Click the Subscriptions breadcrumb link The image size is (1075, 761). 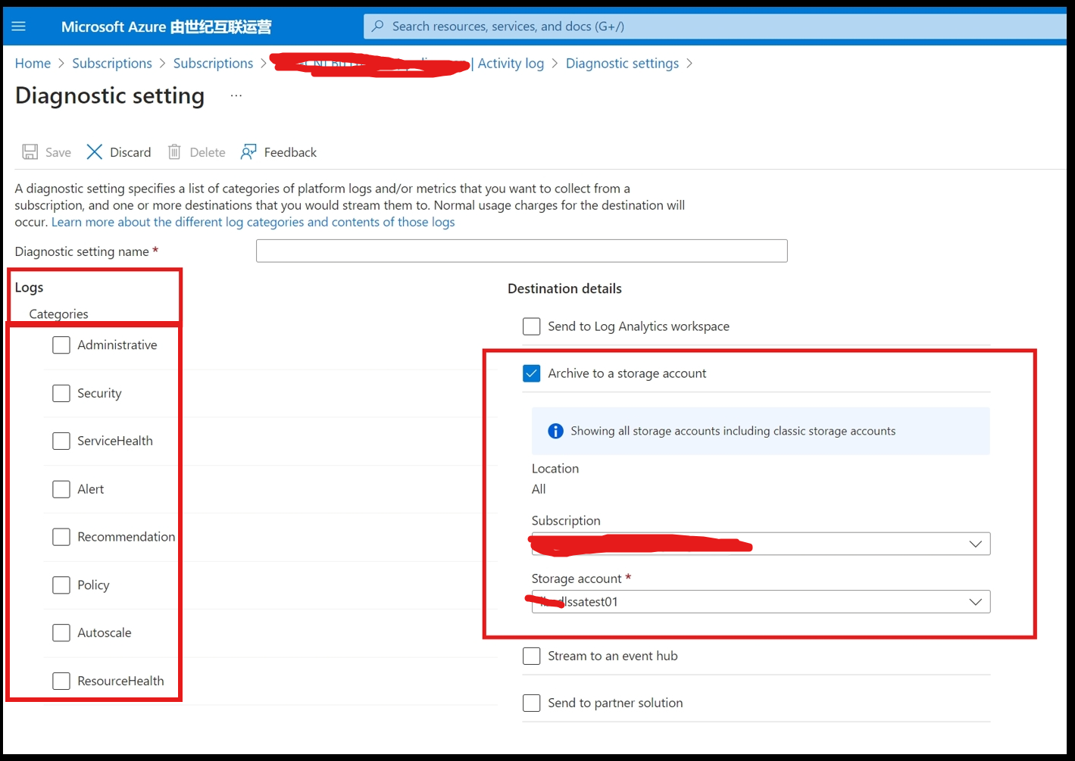(x=112, y=63)
